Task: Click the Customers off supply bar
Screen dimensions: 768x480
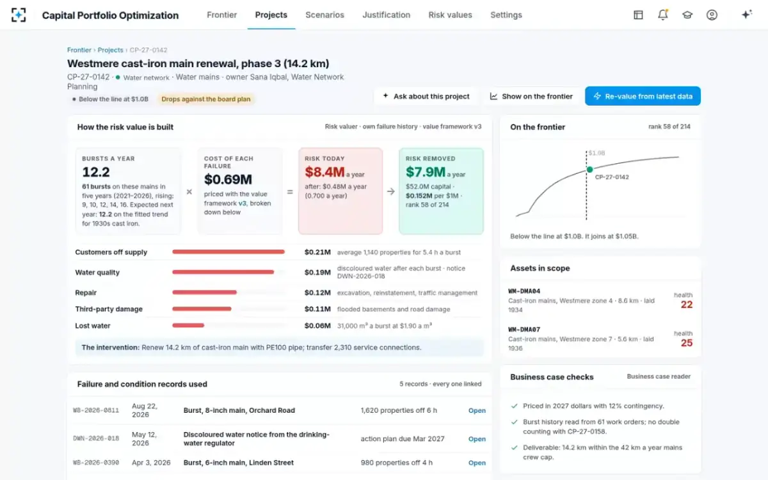Action: click(x=228, y=252)
